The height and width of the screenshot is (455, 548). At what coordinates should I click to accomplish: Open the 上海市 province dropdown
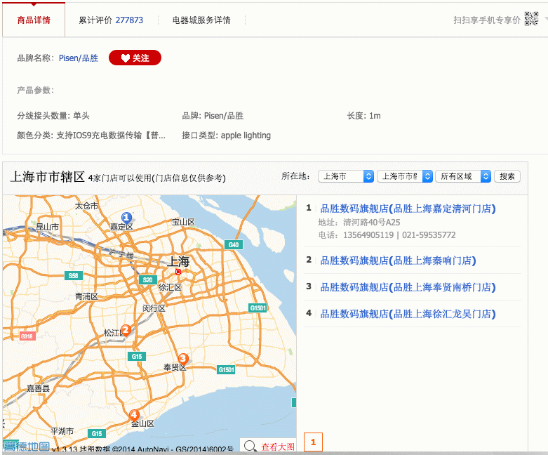coord(346,176)
